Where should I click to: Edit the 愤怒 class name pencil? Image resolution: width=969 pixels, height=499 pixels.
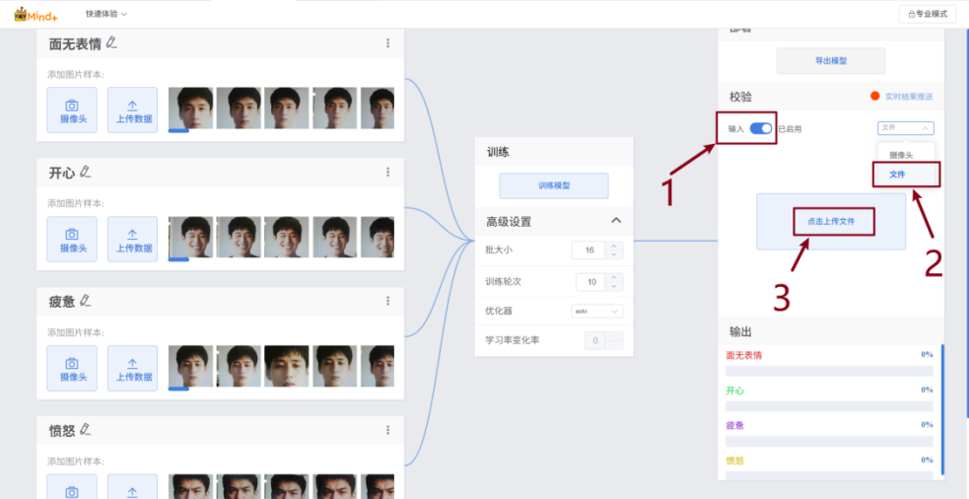point(86,429)
